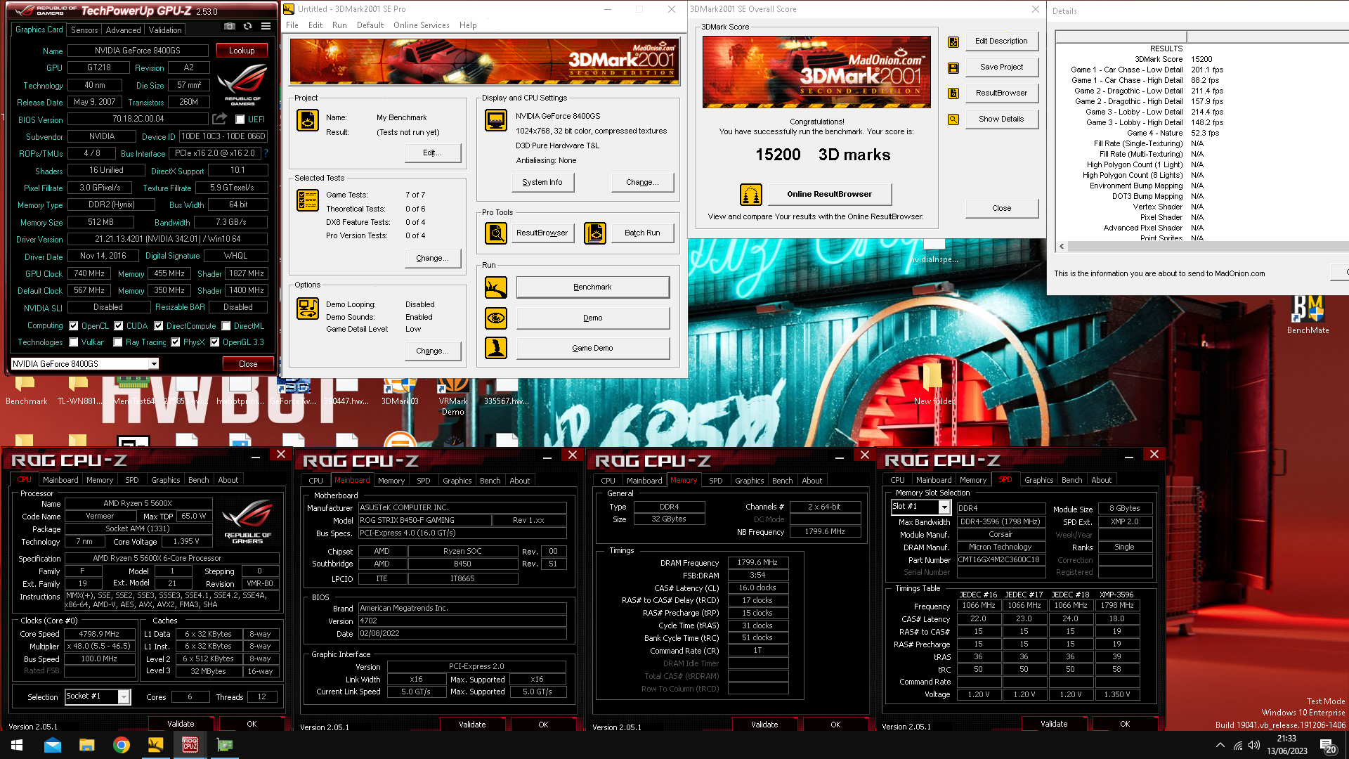Click Lookup button in GPU-Z

[x=242, y=51]
